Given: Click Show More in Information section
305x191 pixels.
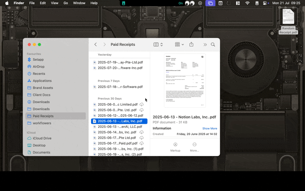Looking at the screenshot, I should coord(210,128).
